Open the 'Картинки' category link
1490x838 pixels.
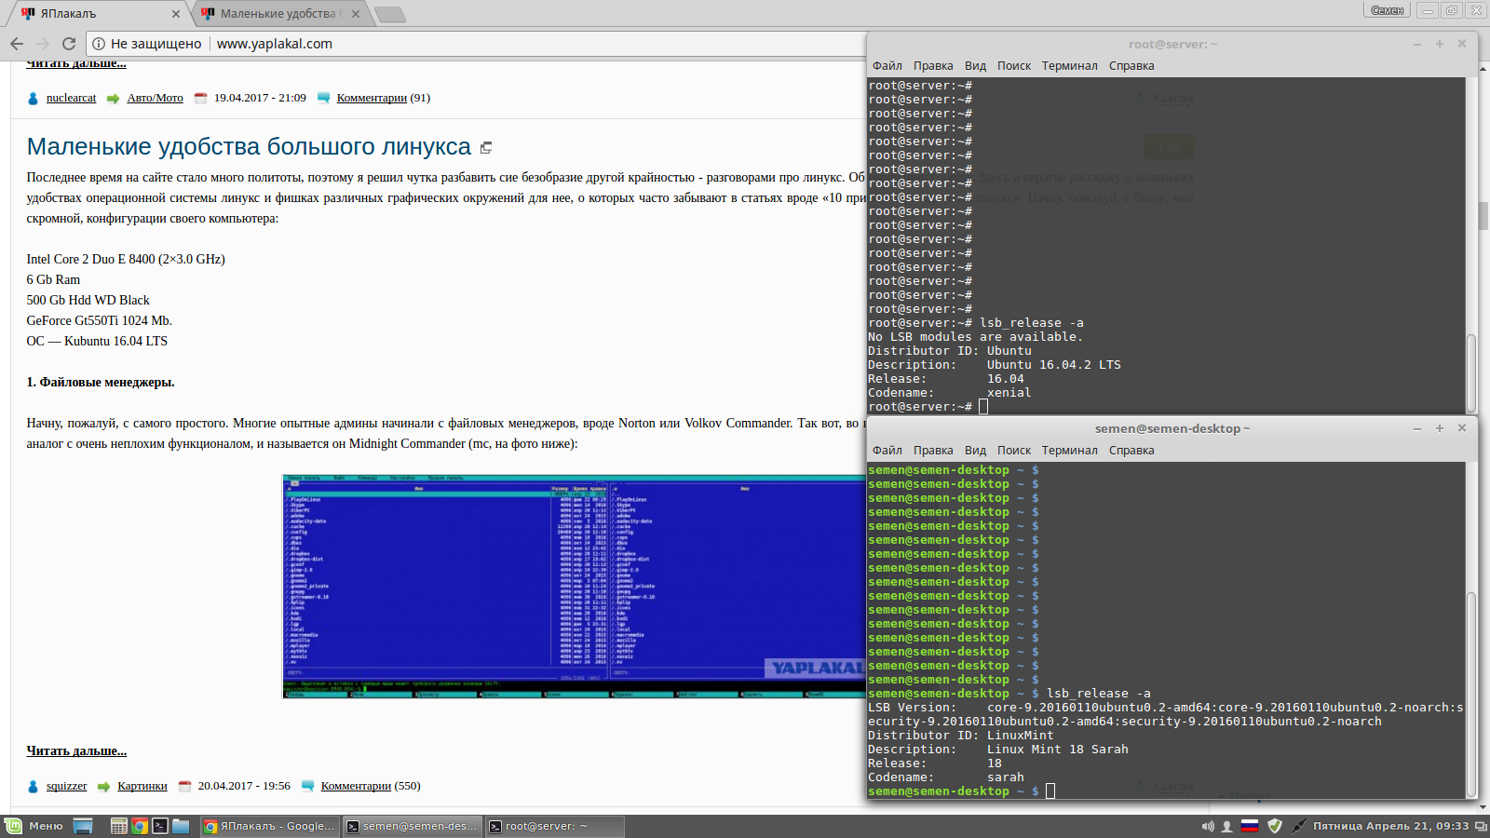(x=142, y=786)
